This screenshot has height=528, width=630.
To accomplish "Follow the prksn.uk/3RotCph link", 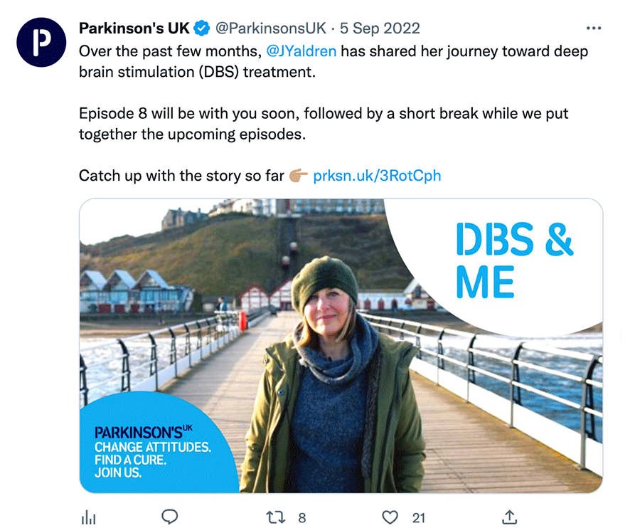I will pos(377,175).
